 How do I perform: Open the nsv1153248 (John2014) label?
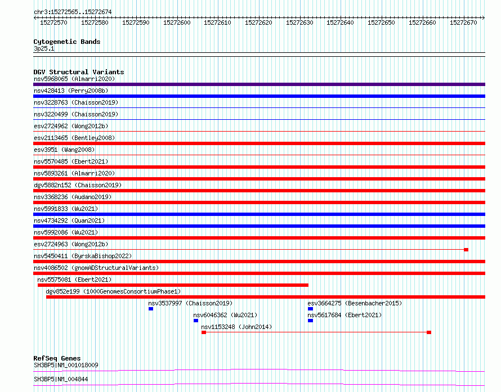[236, 327]
